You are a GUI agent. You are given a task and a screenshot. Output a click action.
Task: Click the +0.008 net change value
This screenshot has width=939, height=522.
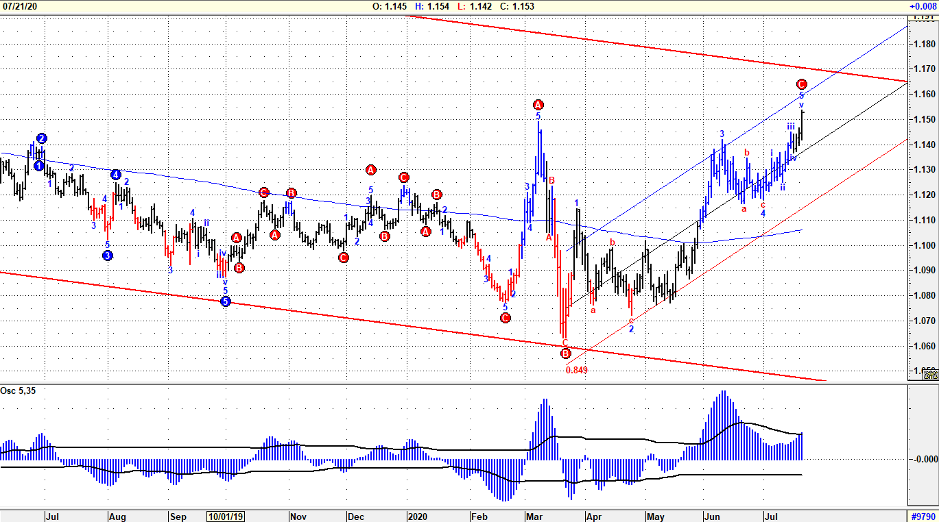[x=923, y=6]
